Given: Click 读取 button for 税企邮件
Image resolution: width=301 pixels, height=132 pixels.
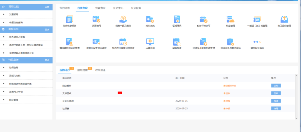Looking at the screenshot, I should click(276, 86).
